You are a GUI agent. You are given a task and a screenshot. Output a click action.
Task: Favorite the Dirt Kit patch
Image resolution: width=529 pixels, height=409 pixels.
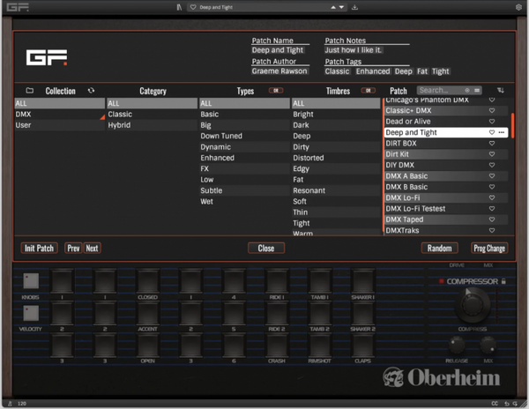(x=492, y=154)
